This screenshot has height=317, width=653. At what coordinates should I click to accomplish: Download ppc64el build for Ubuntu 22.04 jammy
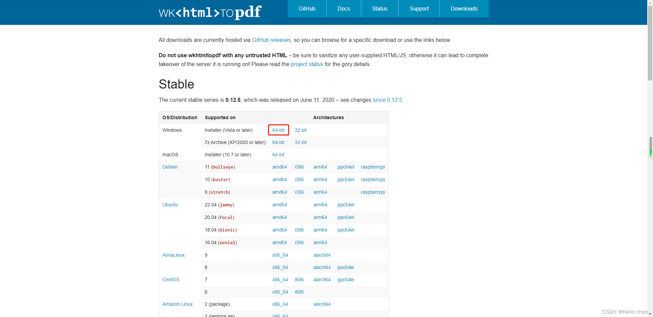click(x=346, y=205)
